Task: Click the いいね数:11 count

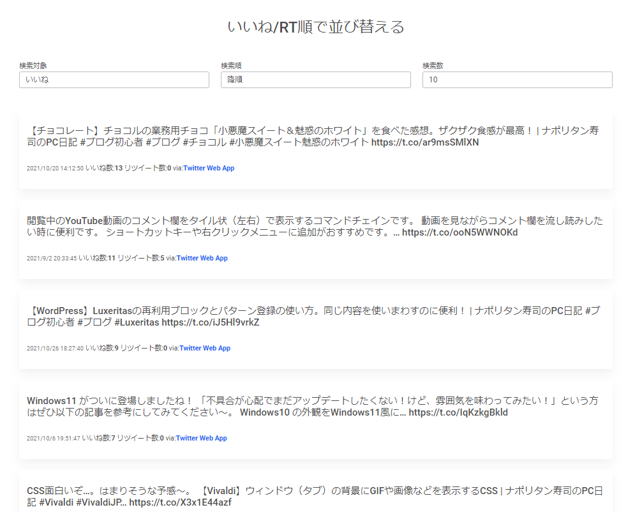Action: pyautogui.click(x=97, y=258)
